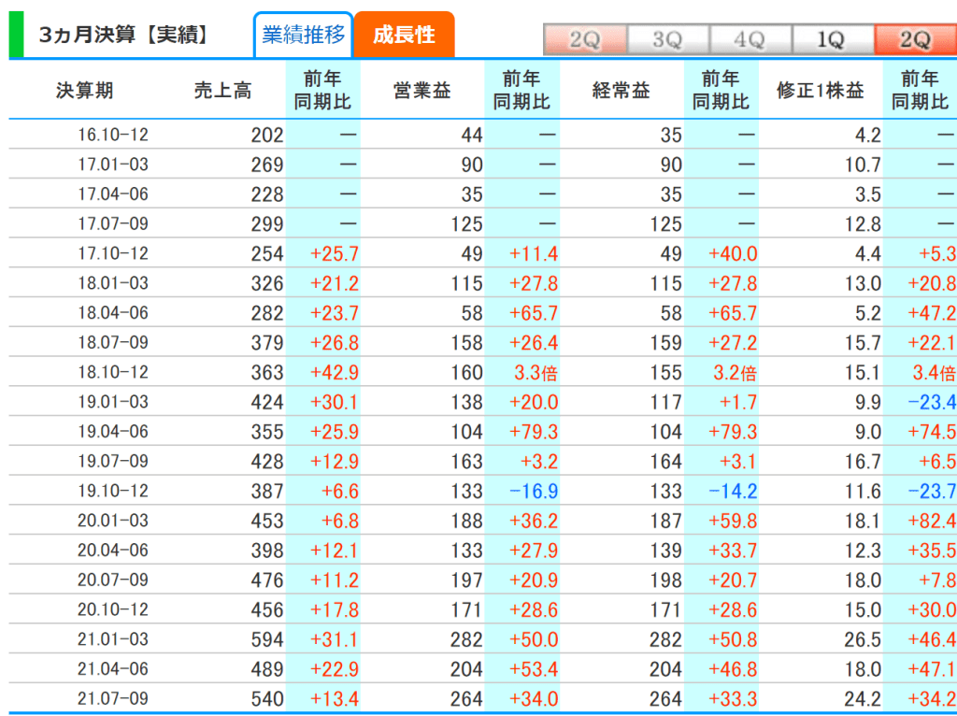
Task: Click the green marker beside the section title
Action: (15, 36)
